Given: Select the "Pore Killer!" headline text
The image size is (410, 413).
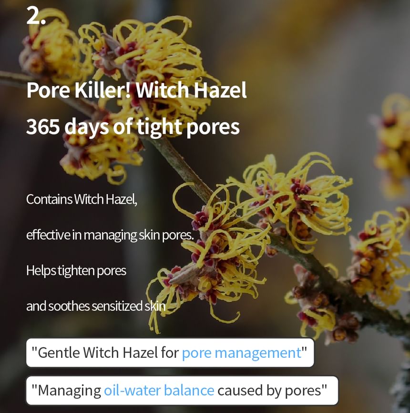Looking at the screenshot, I should pos(79,90).
